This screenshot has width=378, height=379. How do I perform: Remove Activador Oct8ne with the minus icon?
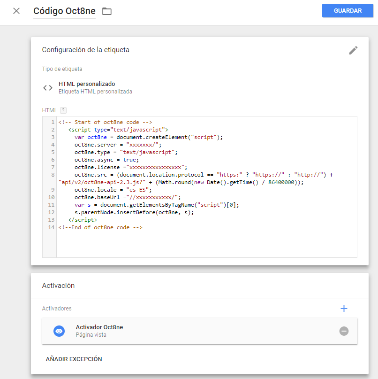(x=344, y=331)
